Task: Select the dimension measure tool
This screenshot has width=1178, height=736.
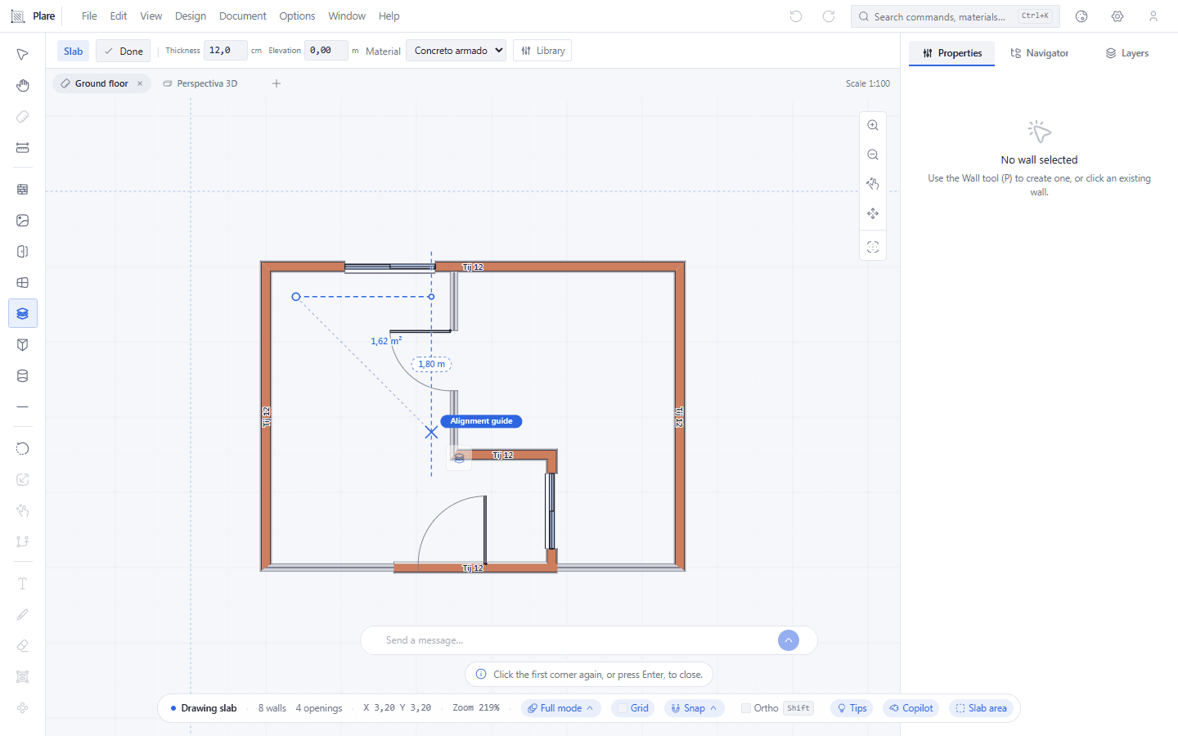Action: (23, 148)
